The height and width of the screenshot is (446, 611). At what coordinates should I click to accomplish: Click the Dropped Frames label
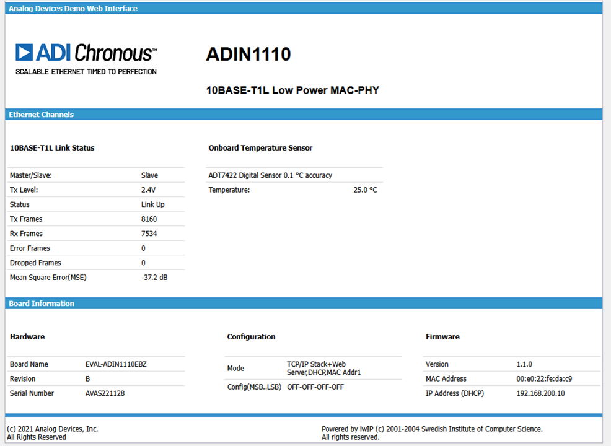[x=35, y=263]
